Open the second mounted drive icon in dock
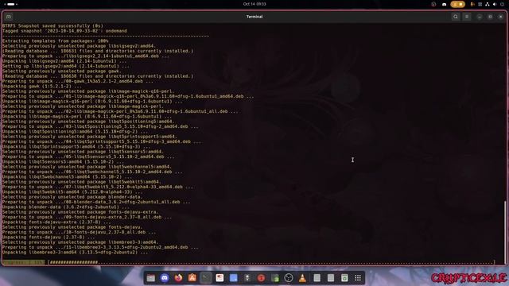This screenshot has height=286, width=509. coord(331,278)
